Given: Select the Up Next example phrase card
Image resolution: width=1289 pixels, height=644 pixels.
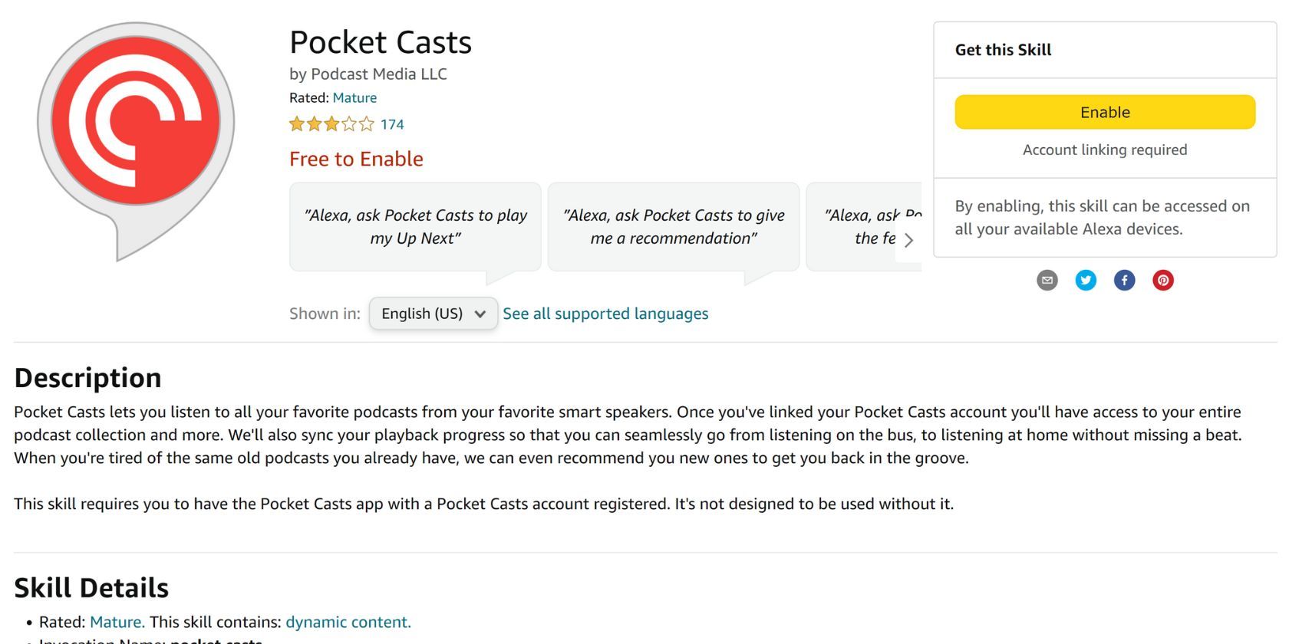Looking at the screenshot, I should (x=414, y=226).
